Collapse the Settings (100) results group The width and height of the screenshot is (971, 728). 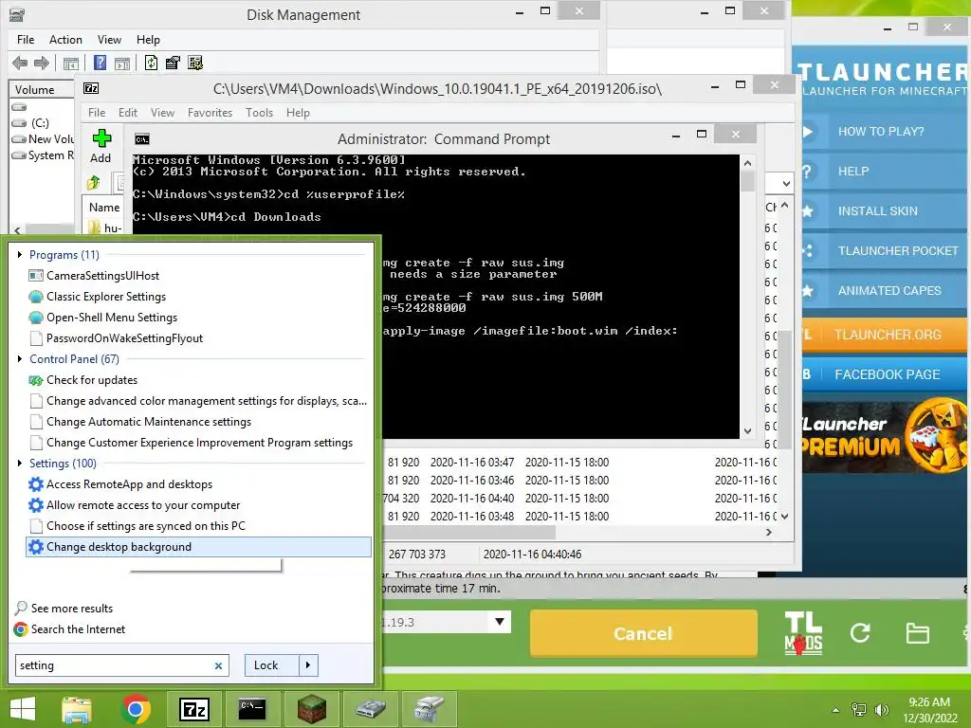[x=20, y=463]
